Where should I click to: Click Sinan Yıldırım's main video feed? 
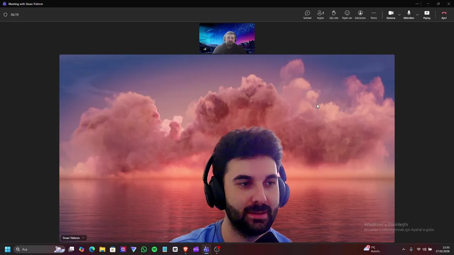point(227,148)
